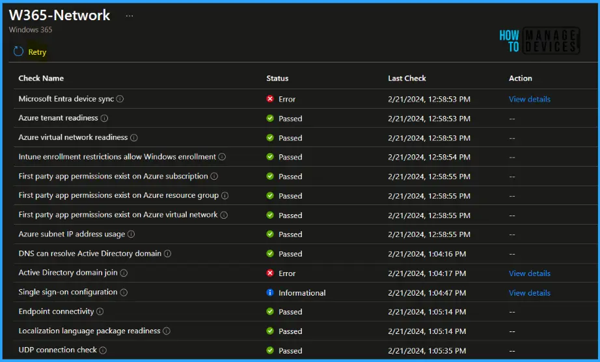
Task: Show info for Localization language package readiness
Action: pyautogui.click(x=167, y=331)
